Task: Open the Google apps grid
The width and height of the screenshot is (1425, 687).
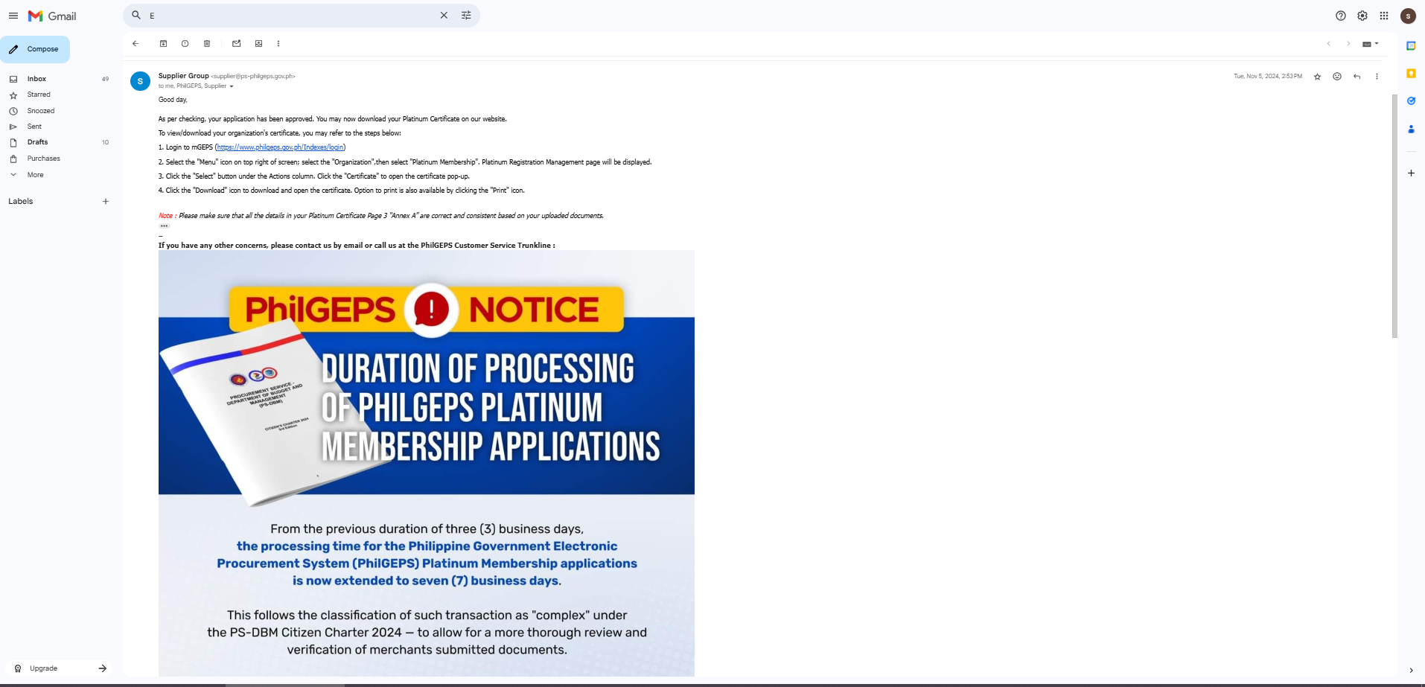Action: tap(1383, 16)
